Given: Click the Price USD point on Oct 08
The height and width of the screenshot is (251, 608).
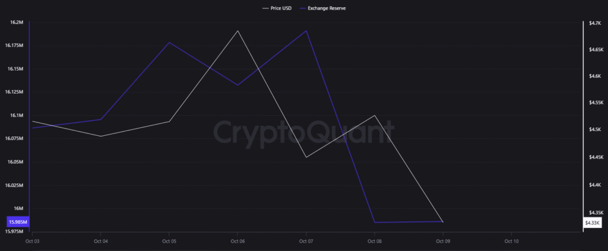Looking at the screenshot, I should [x=375, y=116].
